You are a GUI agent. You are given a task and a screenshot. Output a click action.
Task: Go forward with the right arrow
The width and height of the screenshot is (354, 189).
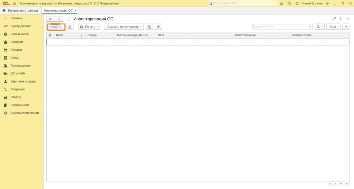(59, 19)
